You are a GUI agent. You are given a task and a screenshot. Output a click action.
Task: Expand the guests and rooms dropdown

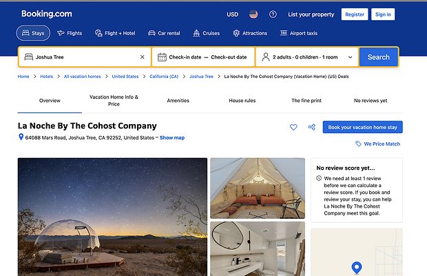[350, 57]
